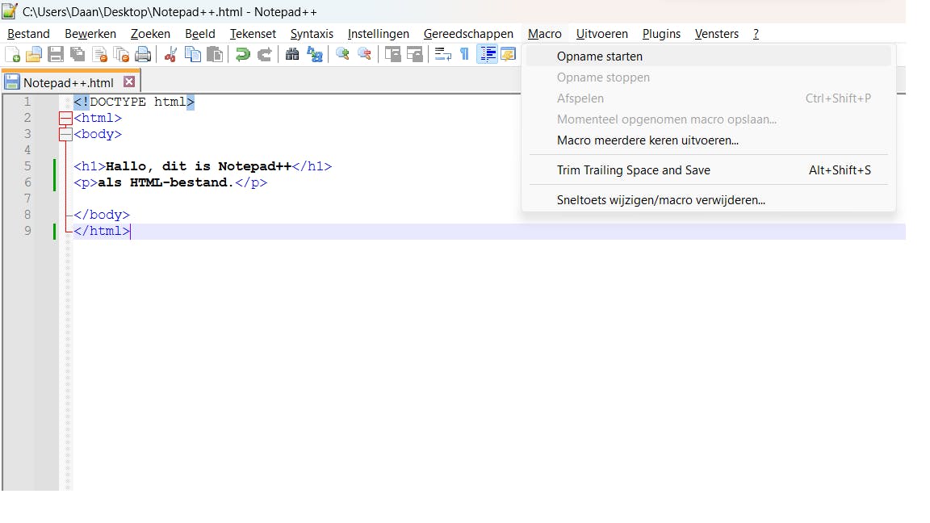Image resolution: width=930 pixels, height=523 pixels.
Task: Click the closing </html> tag
Action: [x=102, y=231]
